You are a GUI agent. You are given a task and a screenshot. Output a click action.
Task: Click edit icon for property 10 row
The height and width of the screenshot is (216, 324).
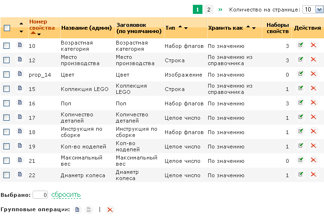click(x=301, y=45)
